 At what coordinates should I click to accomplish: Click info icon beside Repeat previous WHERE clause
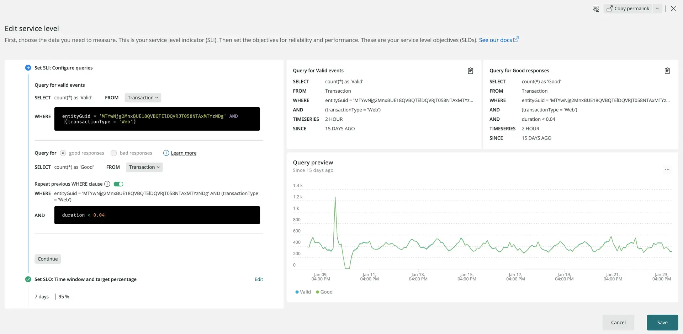[107, 184]
